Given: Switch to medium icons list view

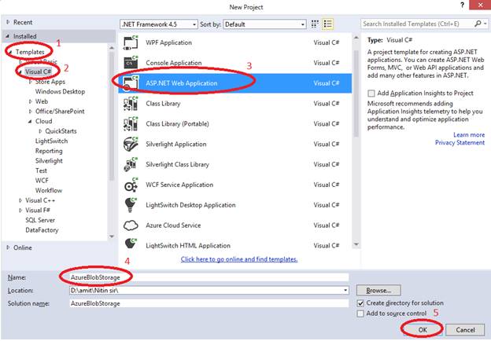Looking at the screenshot, I should click(327, 24).
